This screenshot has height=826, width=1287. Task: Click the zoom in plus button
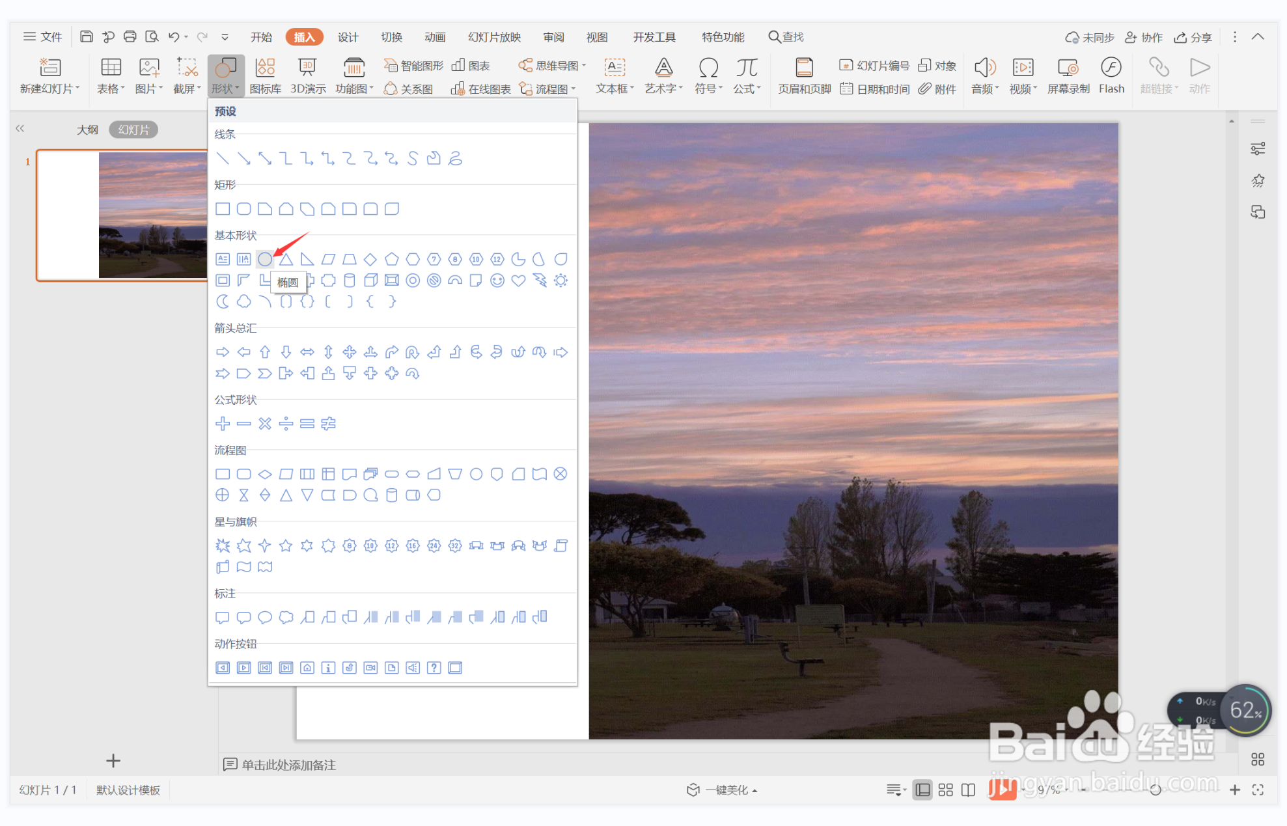(x=1234, y=790)
